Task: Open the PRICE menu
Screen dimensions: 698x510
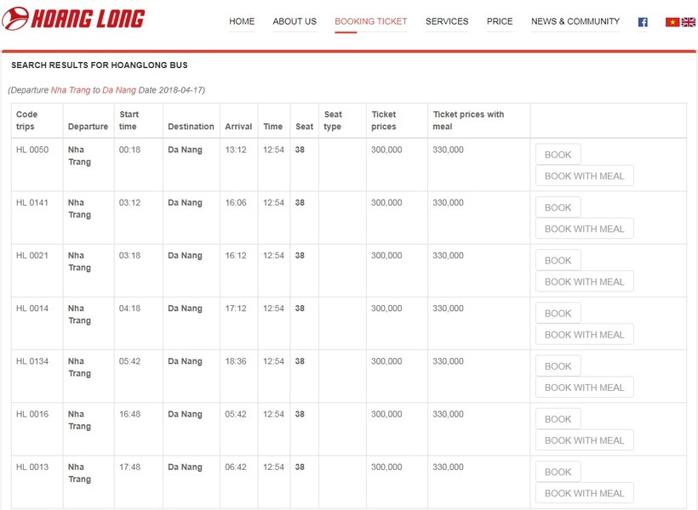Action: tap(500, 21)
